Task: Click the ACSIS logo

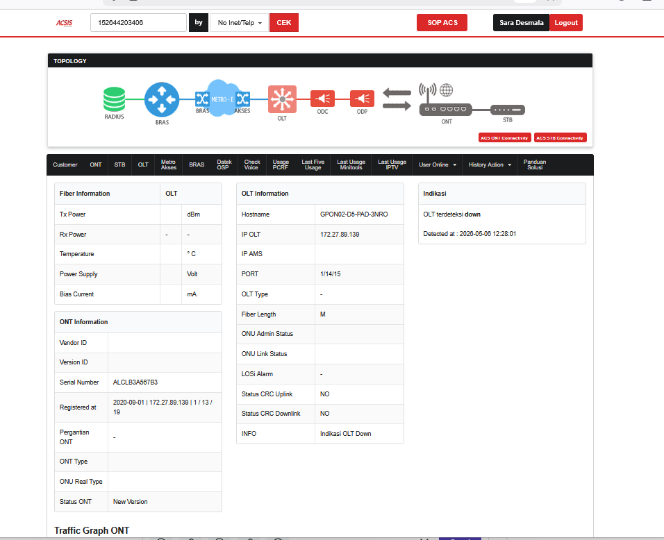Action: point(65,23)
